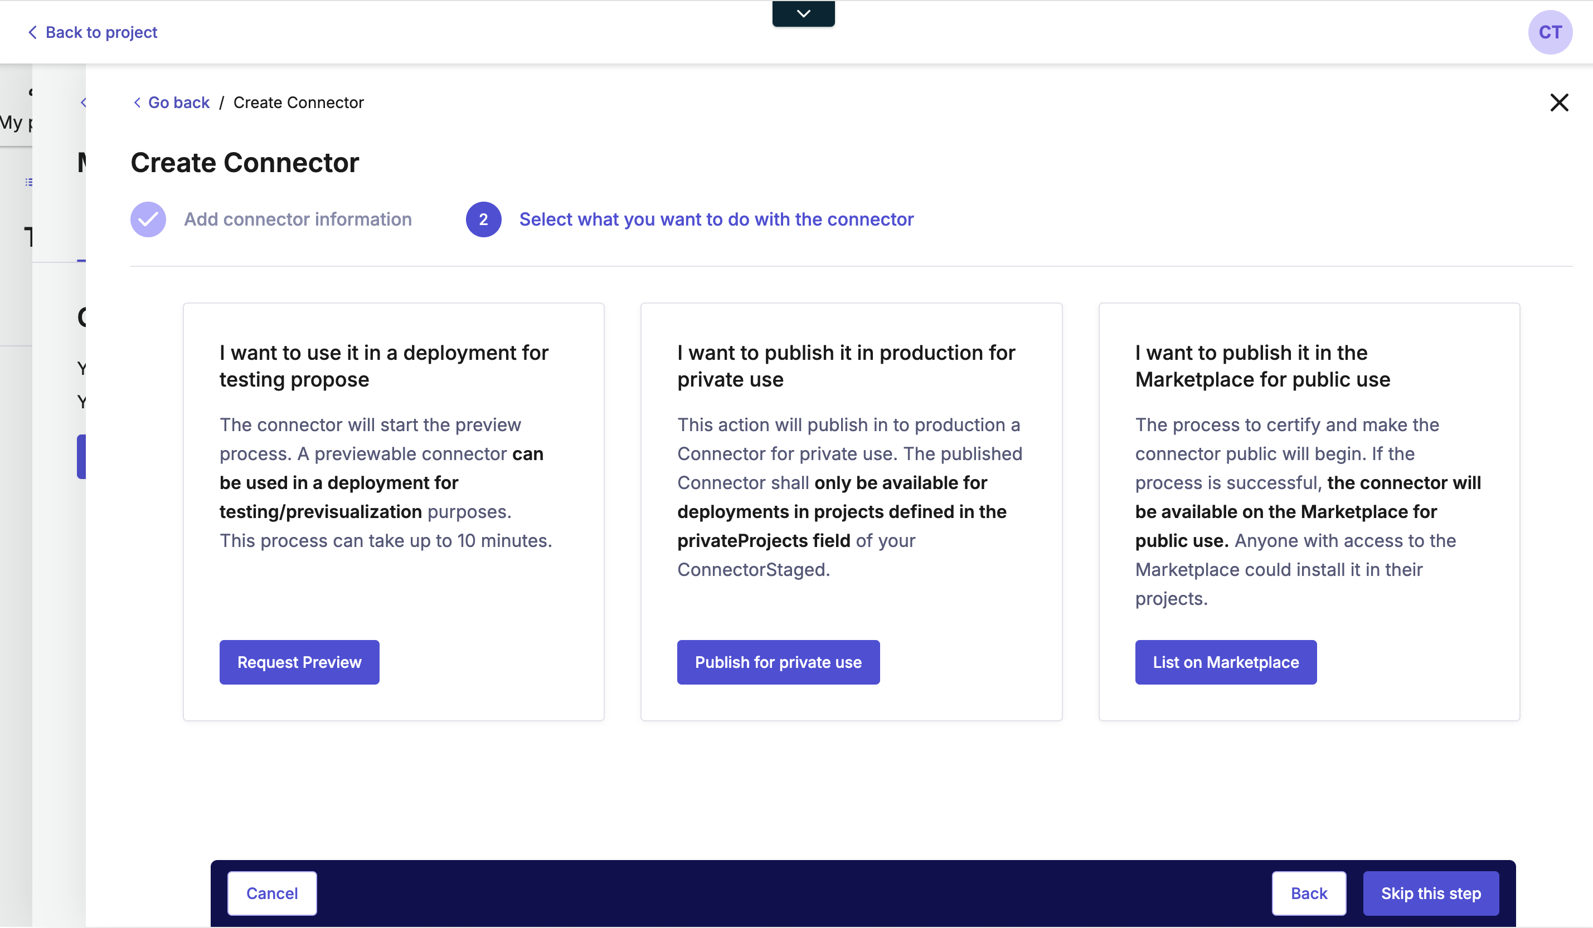Click the completed checkmark step circle
This screenshot has height=928, width=1593.
[148, 219]
